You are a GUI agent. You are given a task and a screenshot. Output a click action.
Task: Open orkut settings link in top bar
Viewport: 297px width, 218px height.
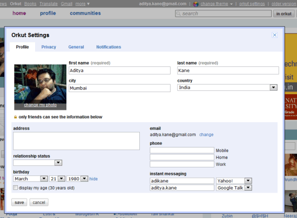coord(252,4)
